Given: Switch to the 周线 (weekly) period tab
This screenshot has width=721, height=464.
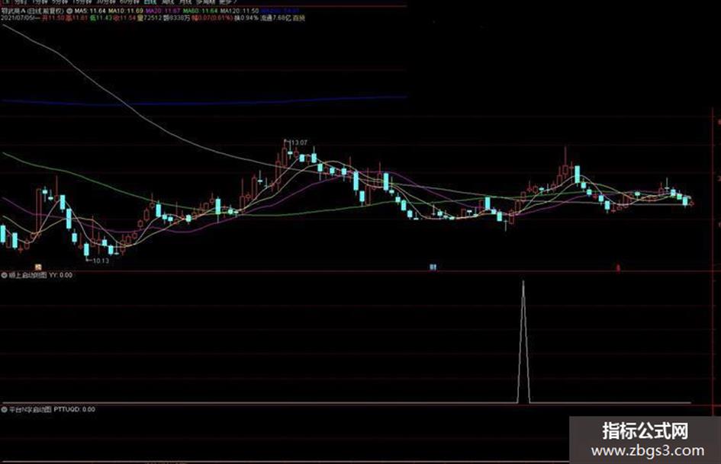Looking at the screenshot, I should pyautogui.click(x=167, y=2).
